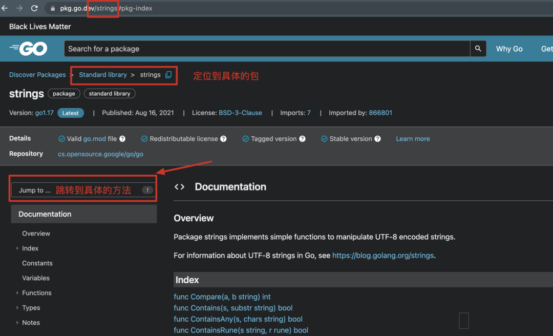This screenshot has height=336, width=553.
Task: Select Constants in the sidebar outline
Action: (37, 263)
